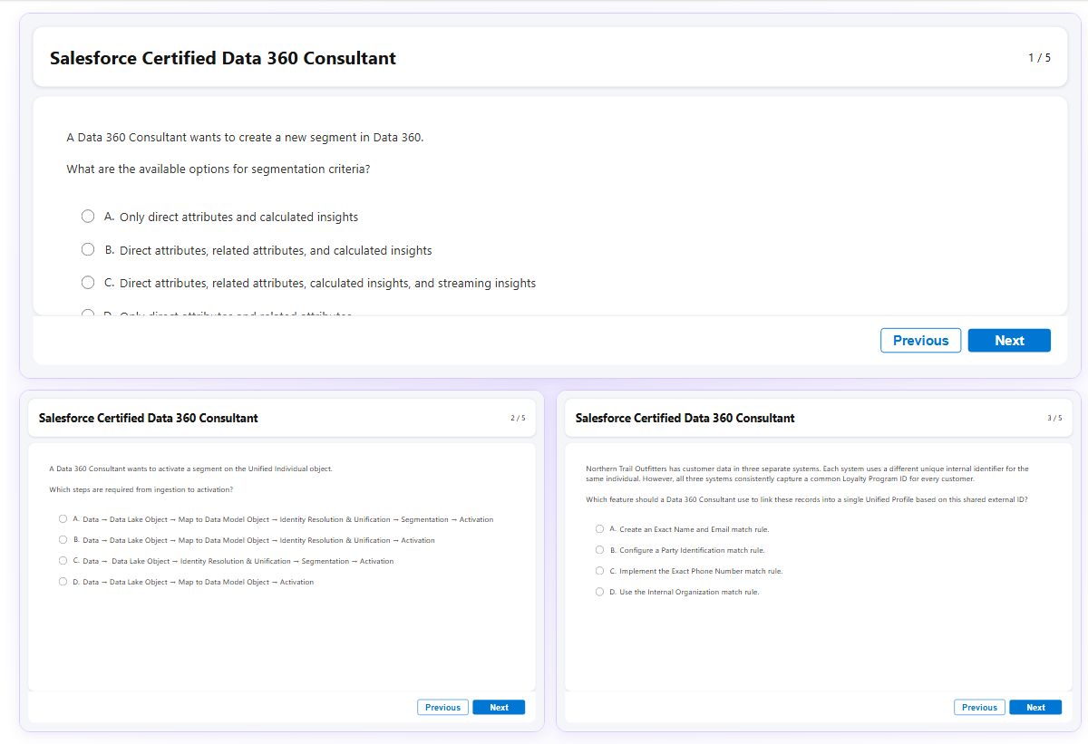Click the 3 / 5 page counter
Image resolution: width=1088 pixels, height=744 pixels.
pyautogui.click(x=1054, y=418)
